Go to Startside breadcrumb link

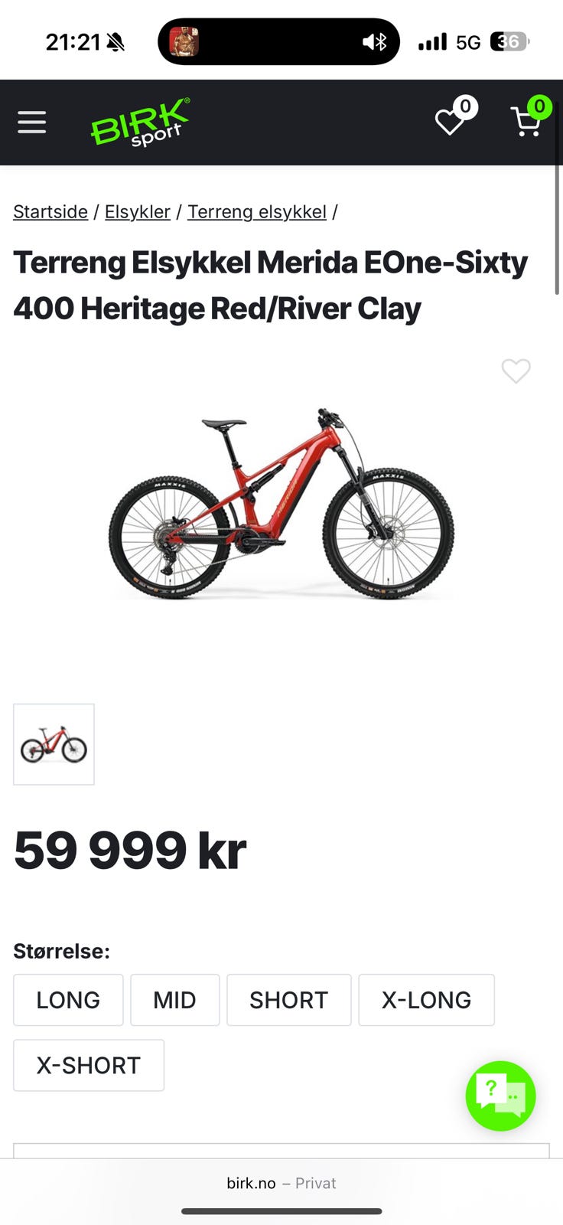pyautogui.click(x=50, y=211)
